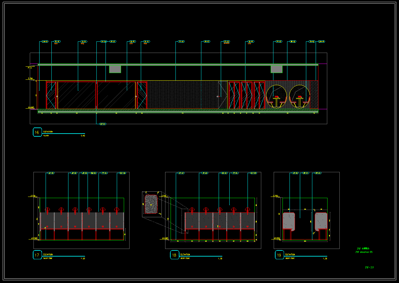Select the left circular booth in drawing 16

(x=276, y=97)
